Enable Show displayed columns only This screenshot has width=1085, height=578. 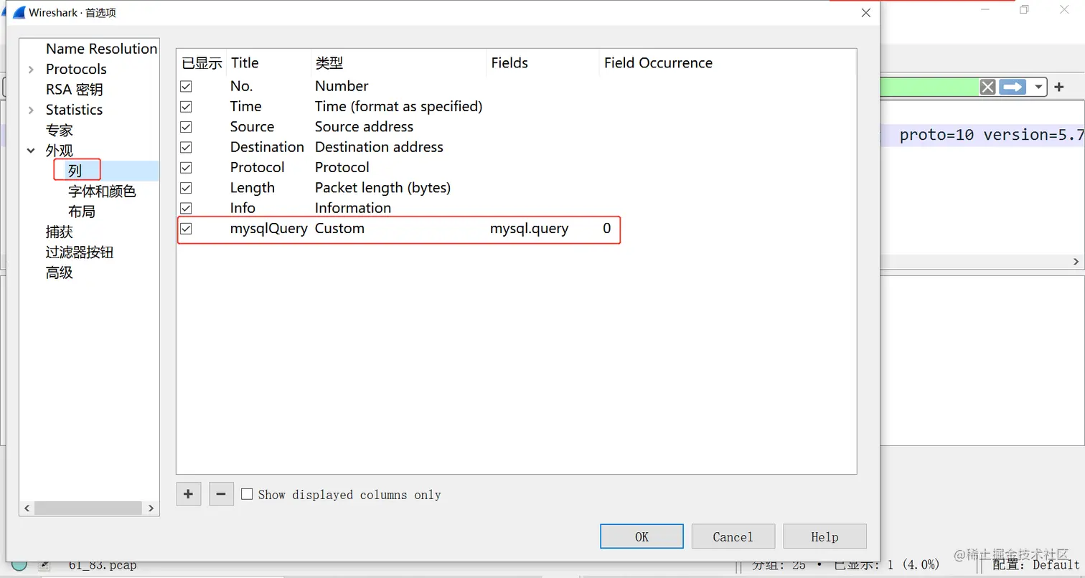pyautogui.click(x=247, y=494)
